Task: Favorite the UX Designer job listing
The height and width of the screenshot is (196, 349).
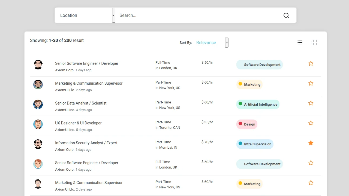Action: (311, 123)
